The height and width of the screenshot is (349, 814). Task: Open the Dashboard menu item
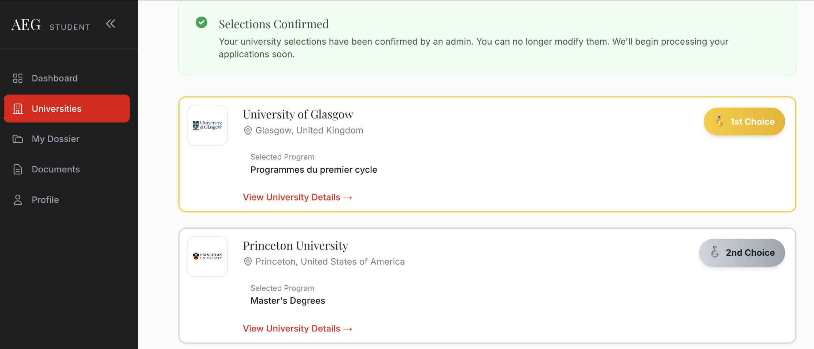click(x=55, y=78)
